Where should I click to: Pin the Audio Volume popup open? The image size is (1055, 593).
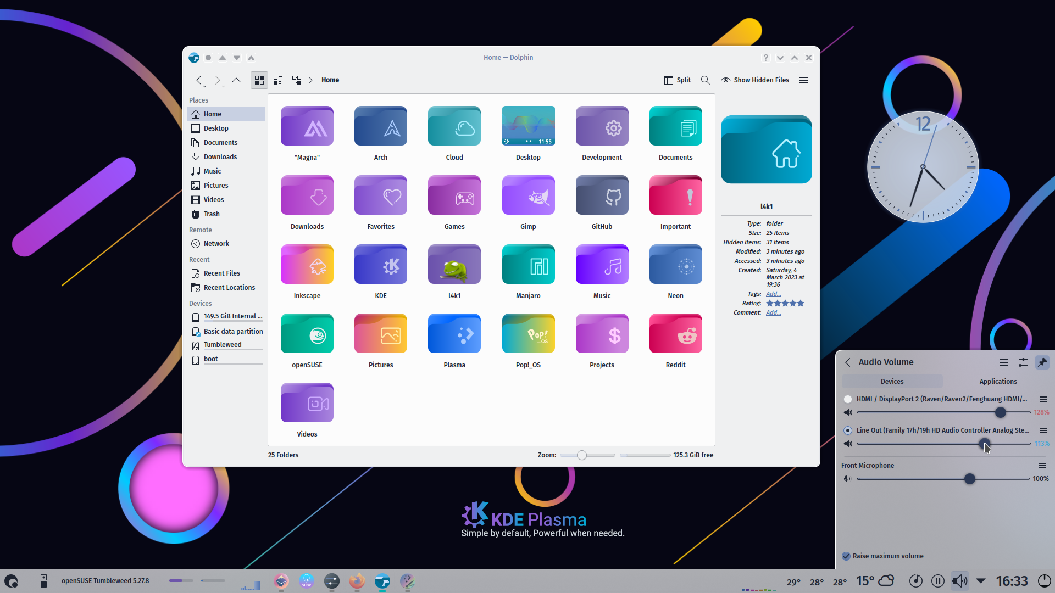coord(1042,362)
